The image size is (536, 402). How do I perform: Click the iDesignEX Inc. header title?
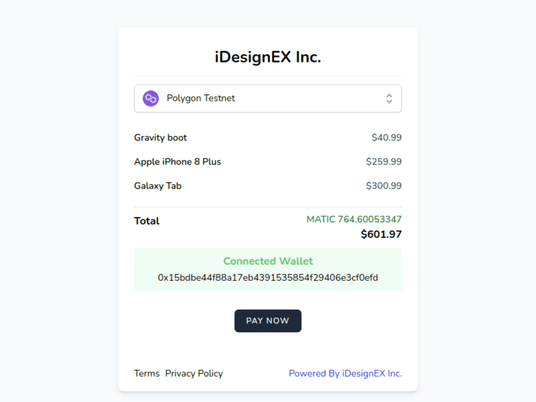click(x=268, y=57)
